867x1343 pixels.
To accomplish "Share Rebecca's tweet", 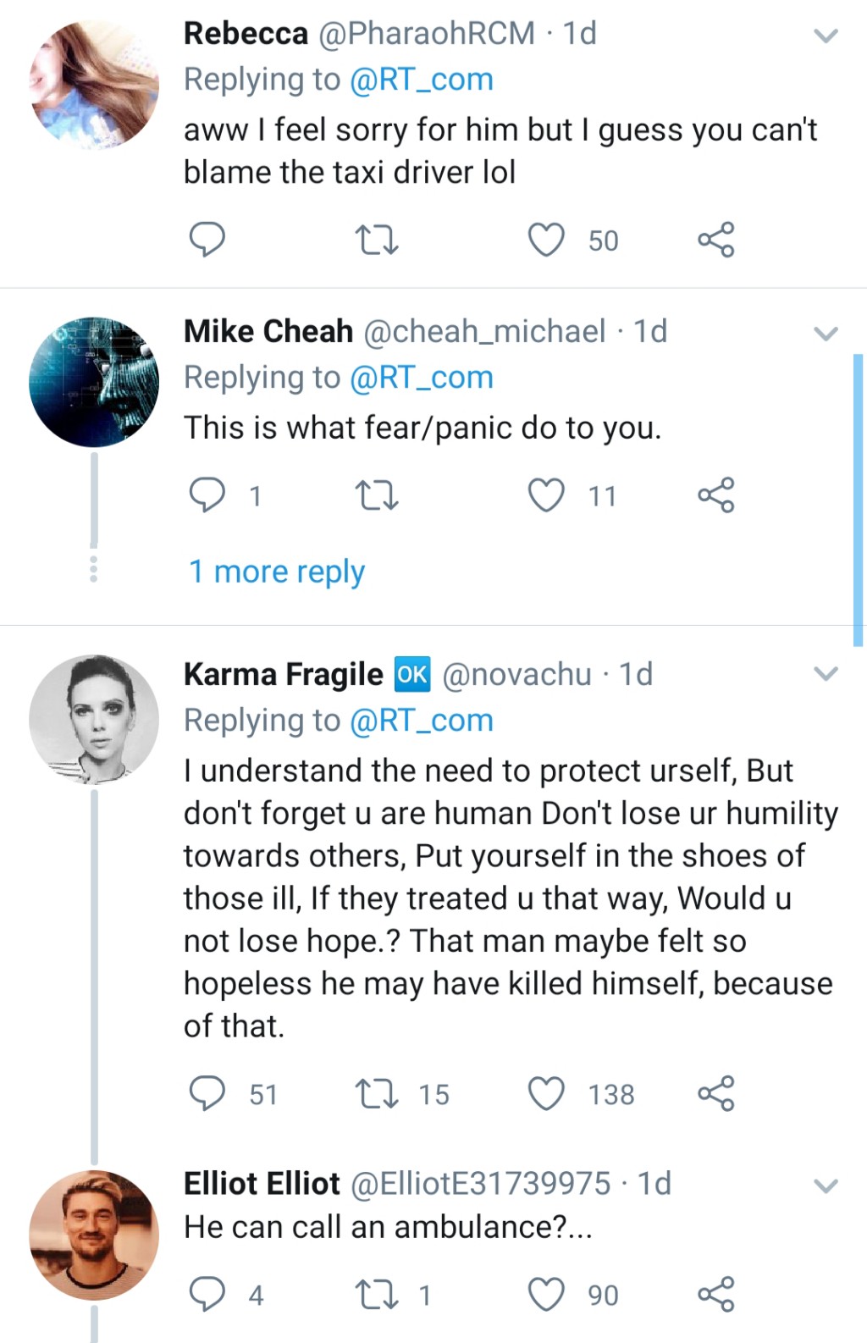I will tap(715, 240).
